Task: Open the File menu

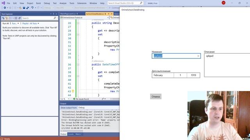Action: [8, 3]
